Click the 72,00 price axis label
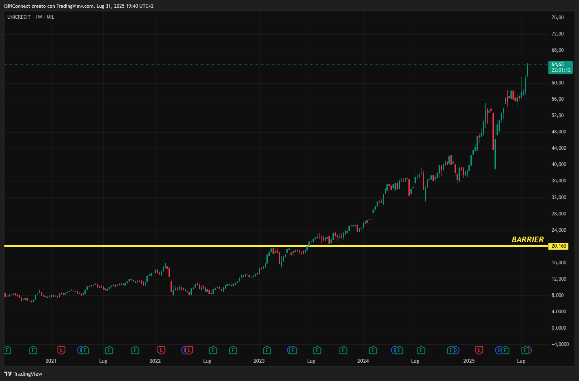 click(x=557, y=34)
